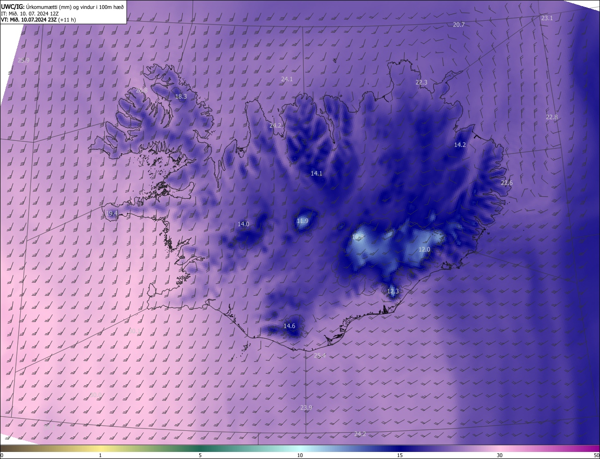Click the 30 tick on the colour scale
Image resolution: width=600 pixels, height=459 pixels.
[x=500, y=455]
